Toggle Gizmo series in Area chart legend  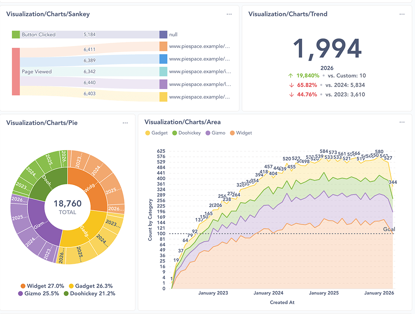(x=217, y=133)
